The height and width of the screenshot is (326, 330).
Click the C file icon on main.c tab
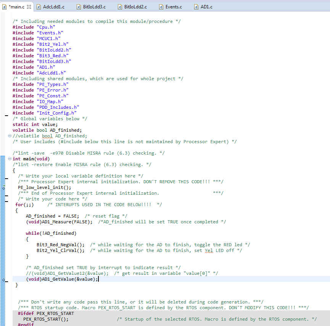(x=5, y=7)
